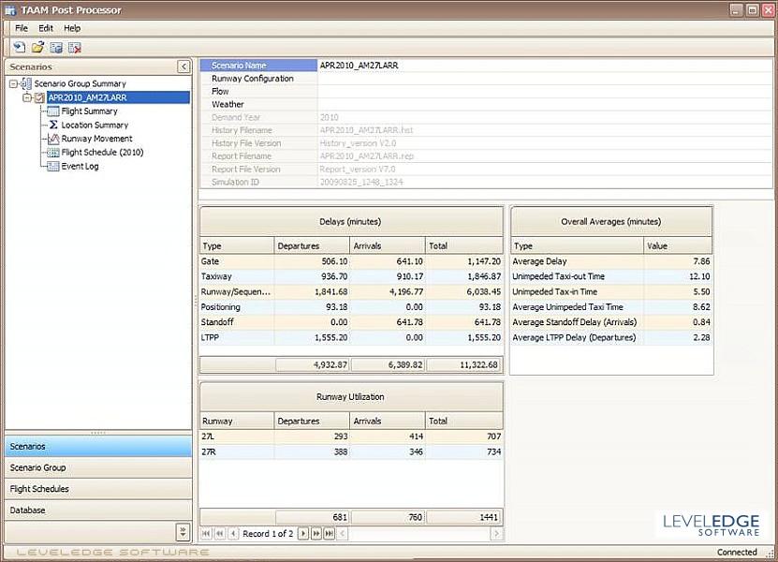
Task: Click the toolbar icon with red X
Action: click(74, 47)
